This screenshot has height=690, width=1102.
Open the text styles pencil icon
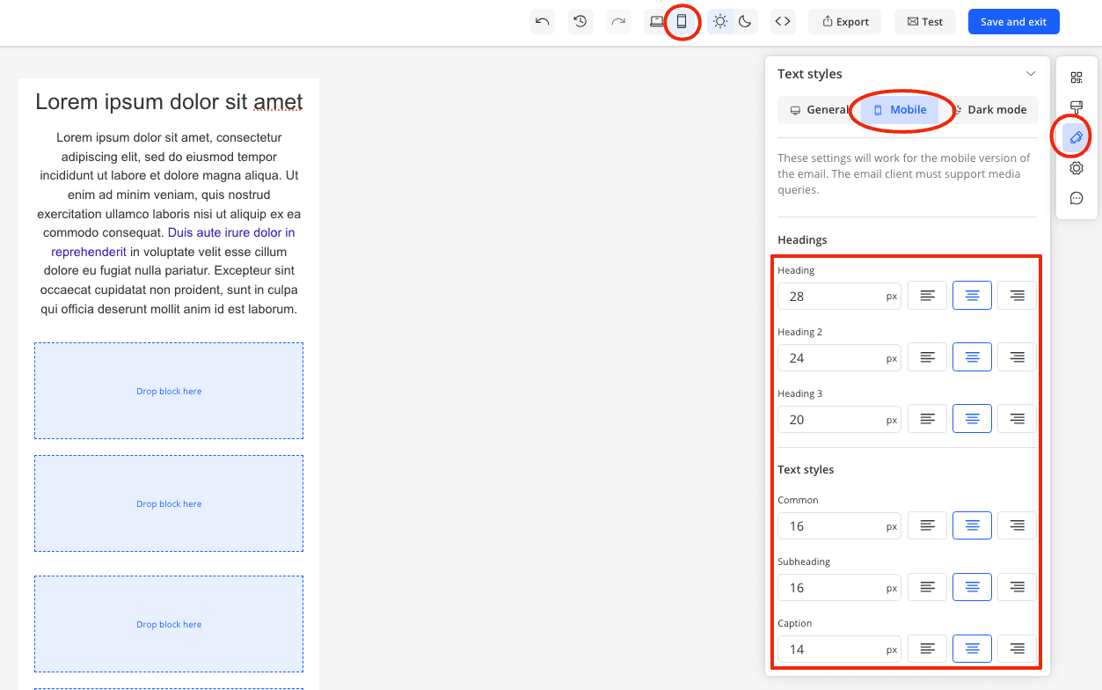(x=1076, y=137)
